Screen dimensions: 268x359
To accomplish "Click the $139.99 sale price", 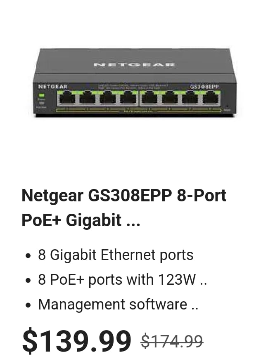I will (77, 340).
